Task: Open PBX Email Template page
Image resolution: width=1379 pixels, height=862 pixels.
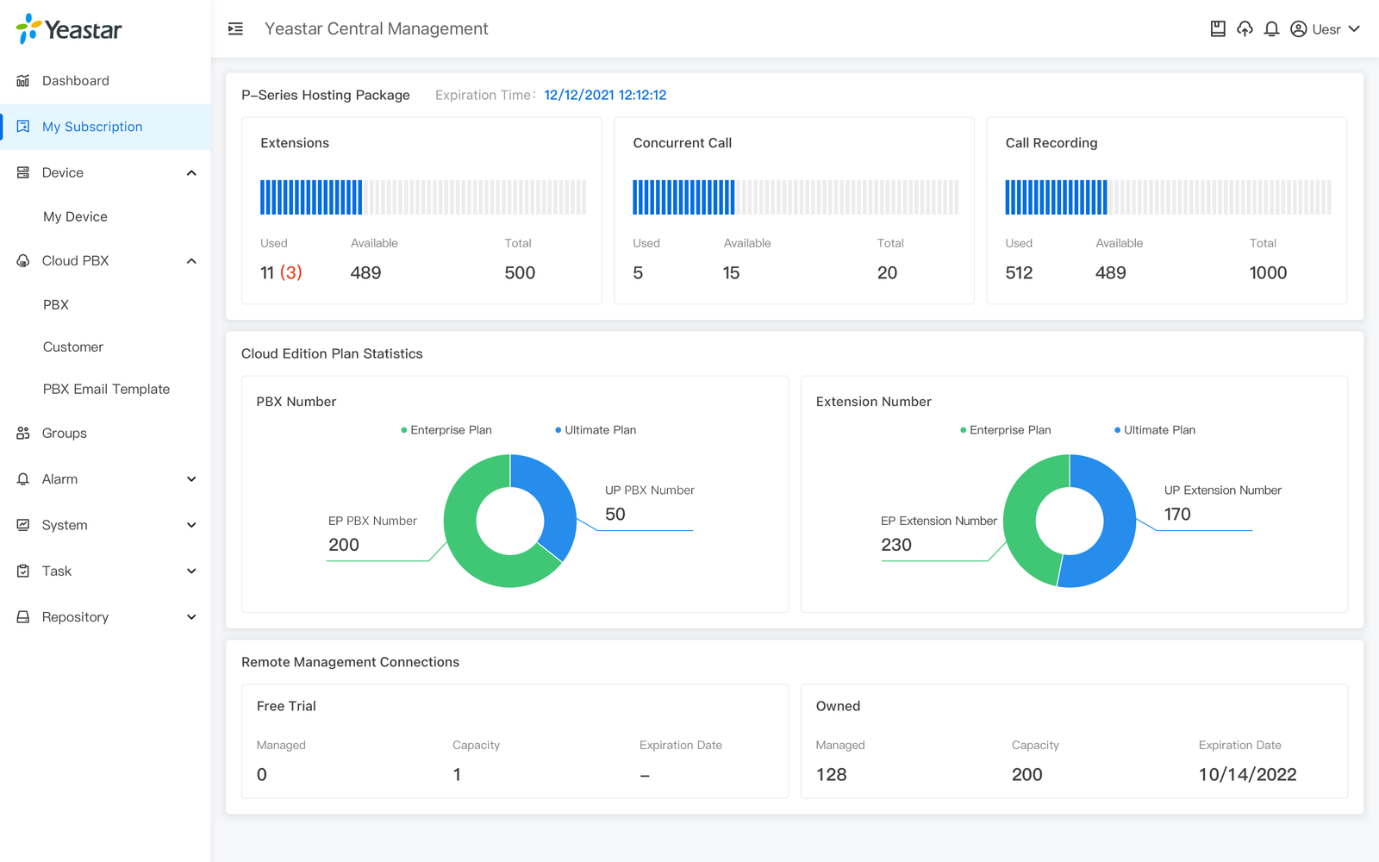Action: 105,390
